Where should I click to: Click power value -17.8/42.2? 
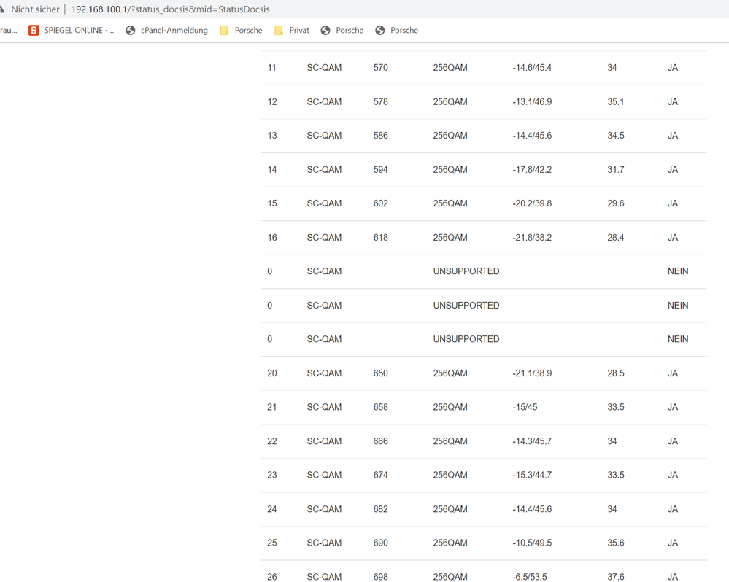[x=532, y=169]
